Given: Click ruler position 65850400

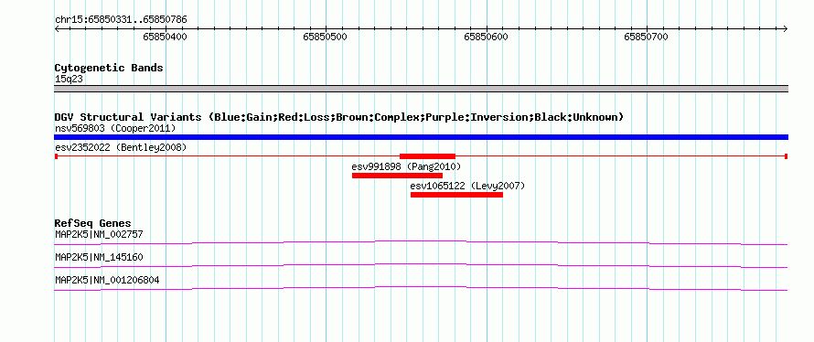Looking at the screenshot, I should (x=165, y=37).
